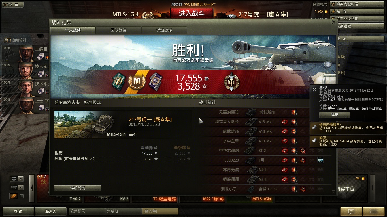Select the KV-2 tank in the carousel
387x217 pixels.
[108, 188]
